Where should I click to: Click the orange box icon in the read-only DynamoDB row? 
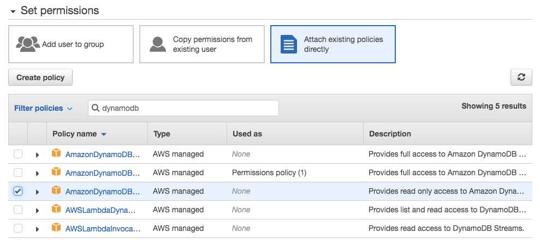pos(56,191)
